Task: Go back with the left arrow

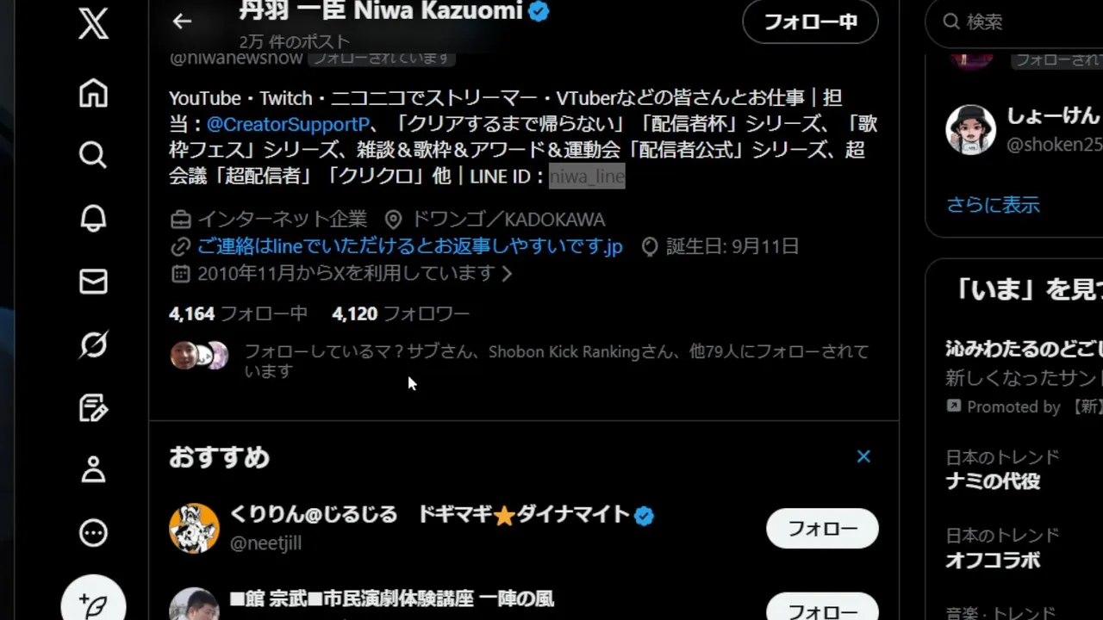Action: click(x=182, y=22)
